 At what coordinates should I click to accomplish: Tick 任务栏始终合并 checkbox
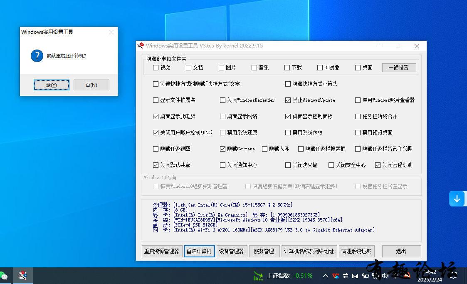[358, 116]
